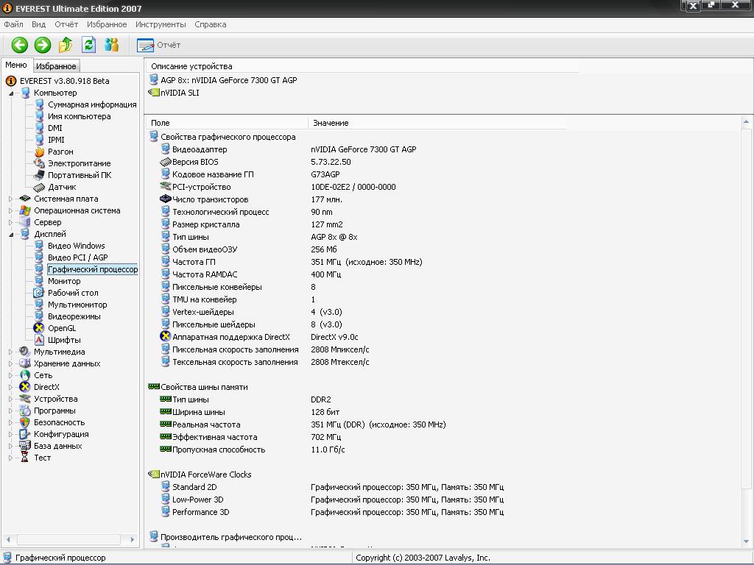Click the Электропитание power icon
Viewport: 754px width, 565px height.
pos(39,163)
